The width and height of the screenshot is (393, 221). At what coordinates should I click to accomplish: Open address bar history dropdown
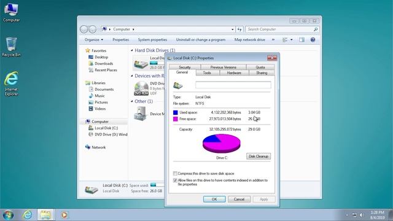coord(233,29)
